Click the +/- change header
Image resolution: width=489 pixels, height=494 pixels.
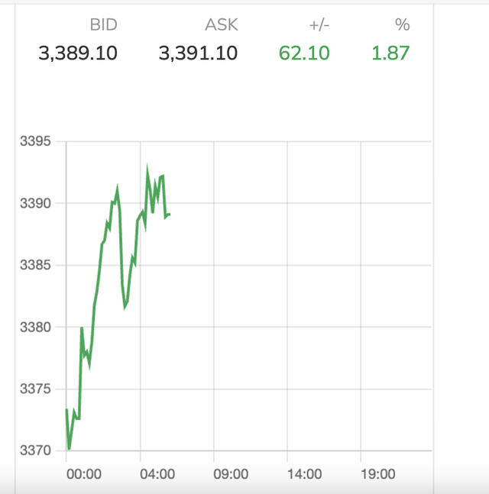click(319, 24)
